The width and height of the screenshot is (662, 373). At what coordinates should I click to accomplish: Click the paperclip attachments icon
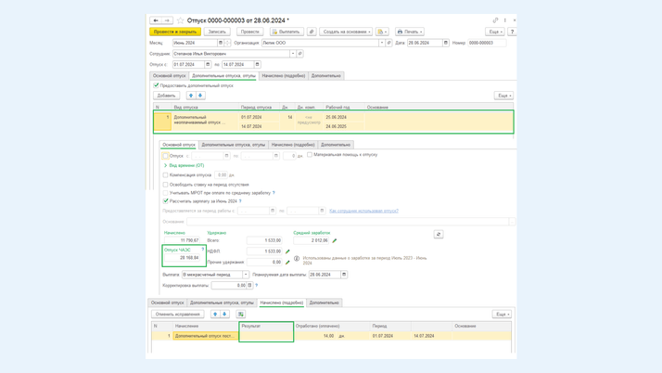tap(312, 32)
